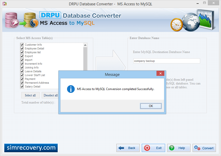Click the red Exit power icon
The height and width of the screenshot is (156, 221).
[147, 148]
